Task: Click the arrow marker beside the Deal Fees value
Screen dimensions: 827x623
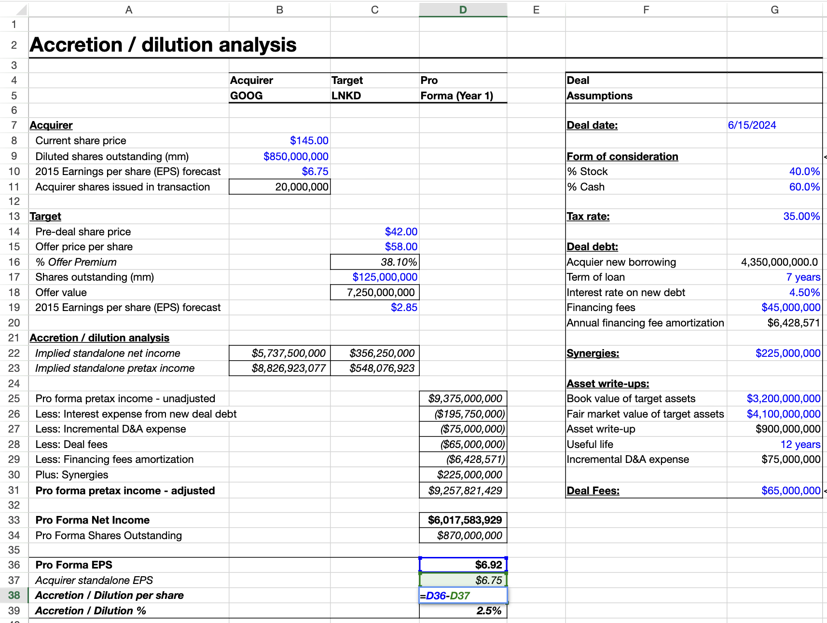Action: pyautogui.click(x=825, y=490)
